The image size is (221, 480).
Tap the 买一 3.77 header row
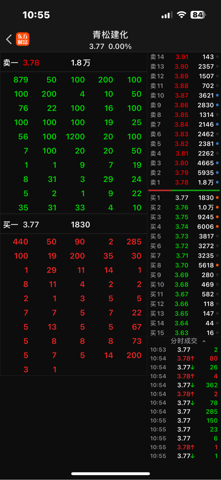74,225
